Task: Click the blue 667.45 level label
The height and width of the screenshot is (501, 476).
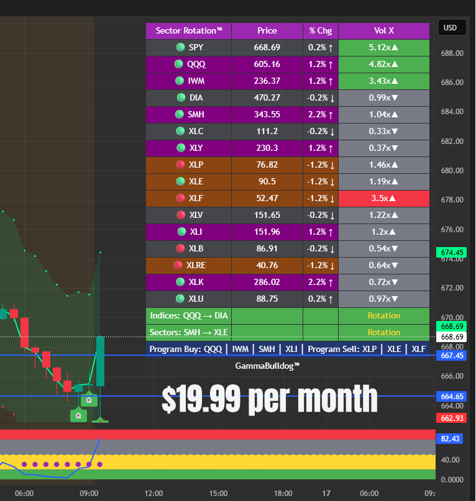Action: pyautogui.click(x=451, y=356)
